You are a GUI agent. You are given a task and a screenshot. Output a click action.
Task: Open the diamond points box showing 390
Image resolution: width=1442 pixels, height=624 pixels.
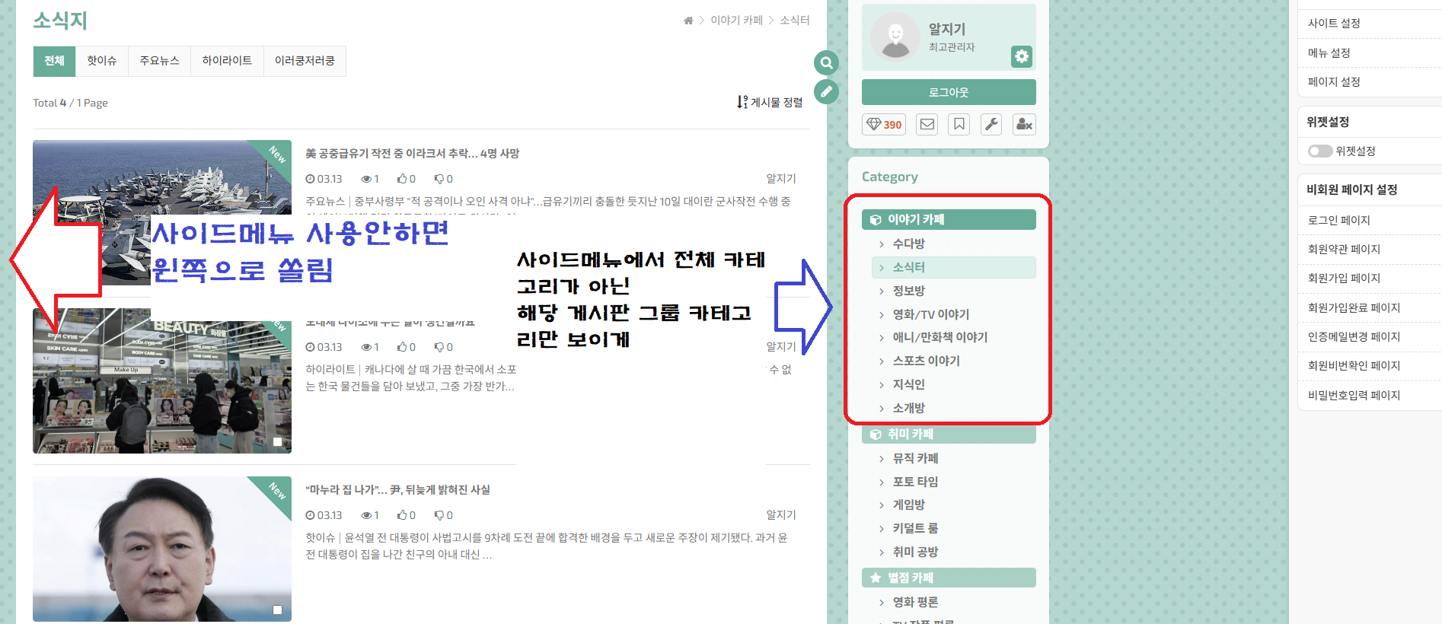(884, 125)
